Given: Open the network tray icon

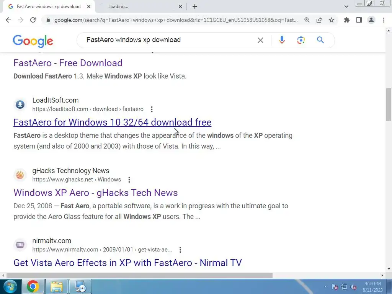Looking at the screenshot, I should click(344, 287).
